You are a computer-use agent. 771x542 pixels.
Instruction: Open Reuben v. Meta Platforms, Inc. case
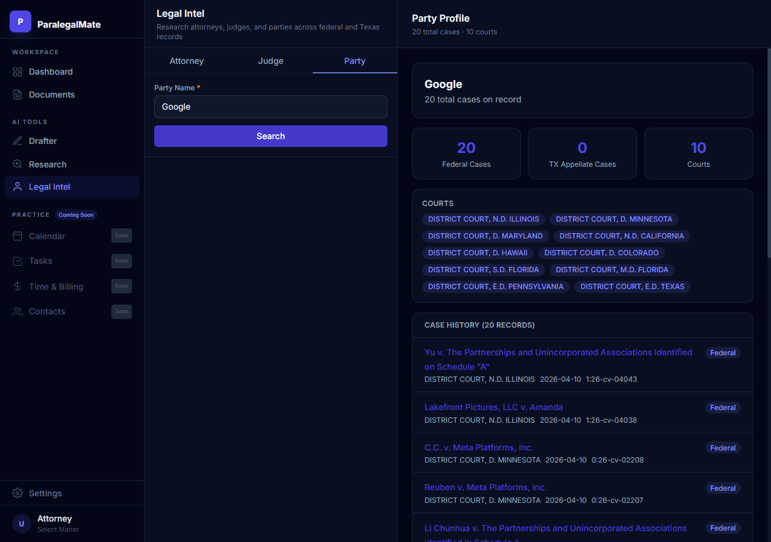pos(485,487)
